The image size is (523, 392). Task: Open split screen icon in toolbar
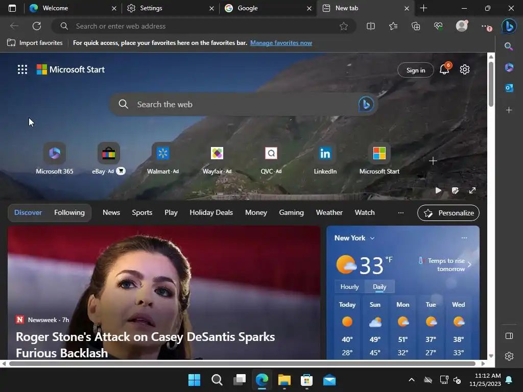click(371, 26)
